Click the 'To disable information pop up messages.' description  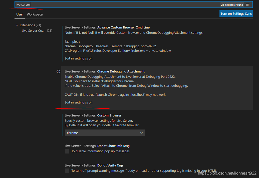101,151
